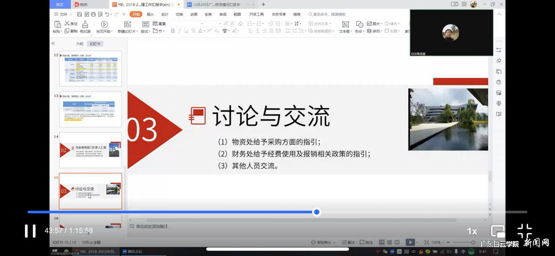This screenshot has height=256, width=555.
Task: Select the 幻灯片 panel tab
Action: pyautogui.click(x=95, y=44)
